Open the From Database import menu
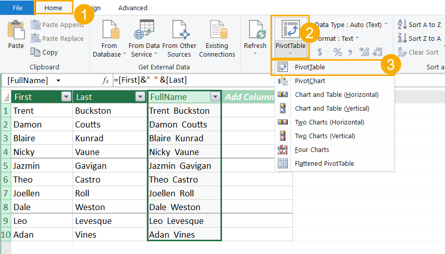The height and width of the screenshot is (254, 445). (109, 38)
